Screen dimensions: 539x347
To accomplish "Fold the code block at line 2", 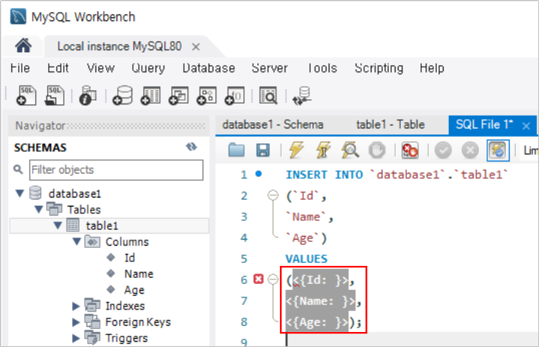I will pos(273,195).
